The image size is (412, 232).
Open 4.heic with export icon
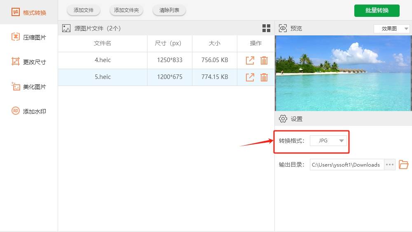250,60
